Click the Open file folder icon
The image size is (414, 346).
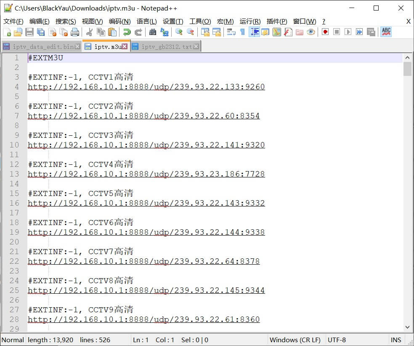point(18,32)
